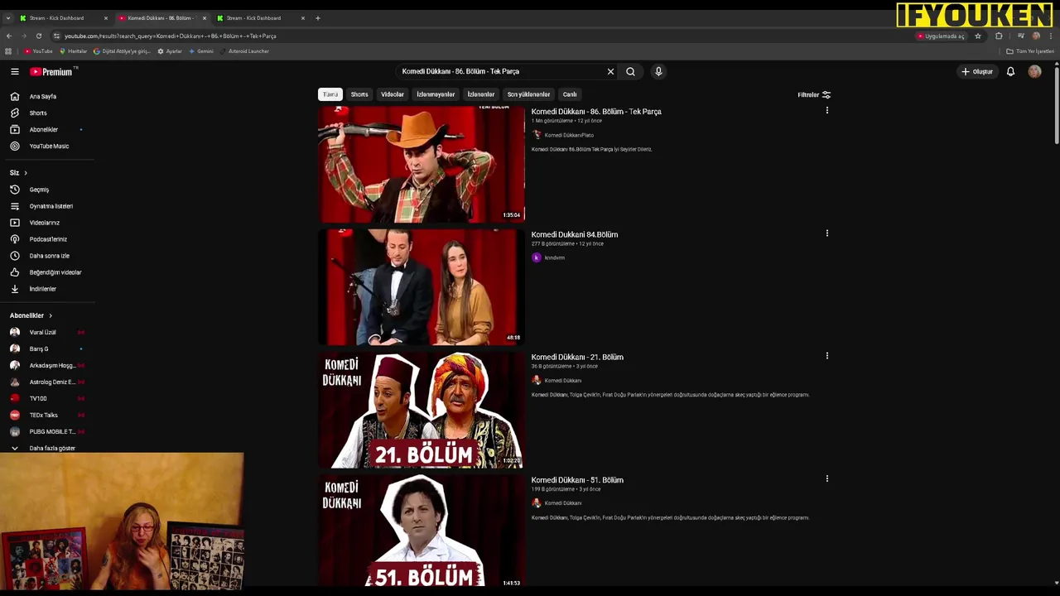1060x596 pixels.
Task: Open the Asteroid Launcher bookmark
Action: (245, 51)
